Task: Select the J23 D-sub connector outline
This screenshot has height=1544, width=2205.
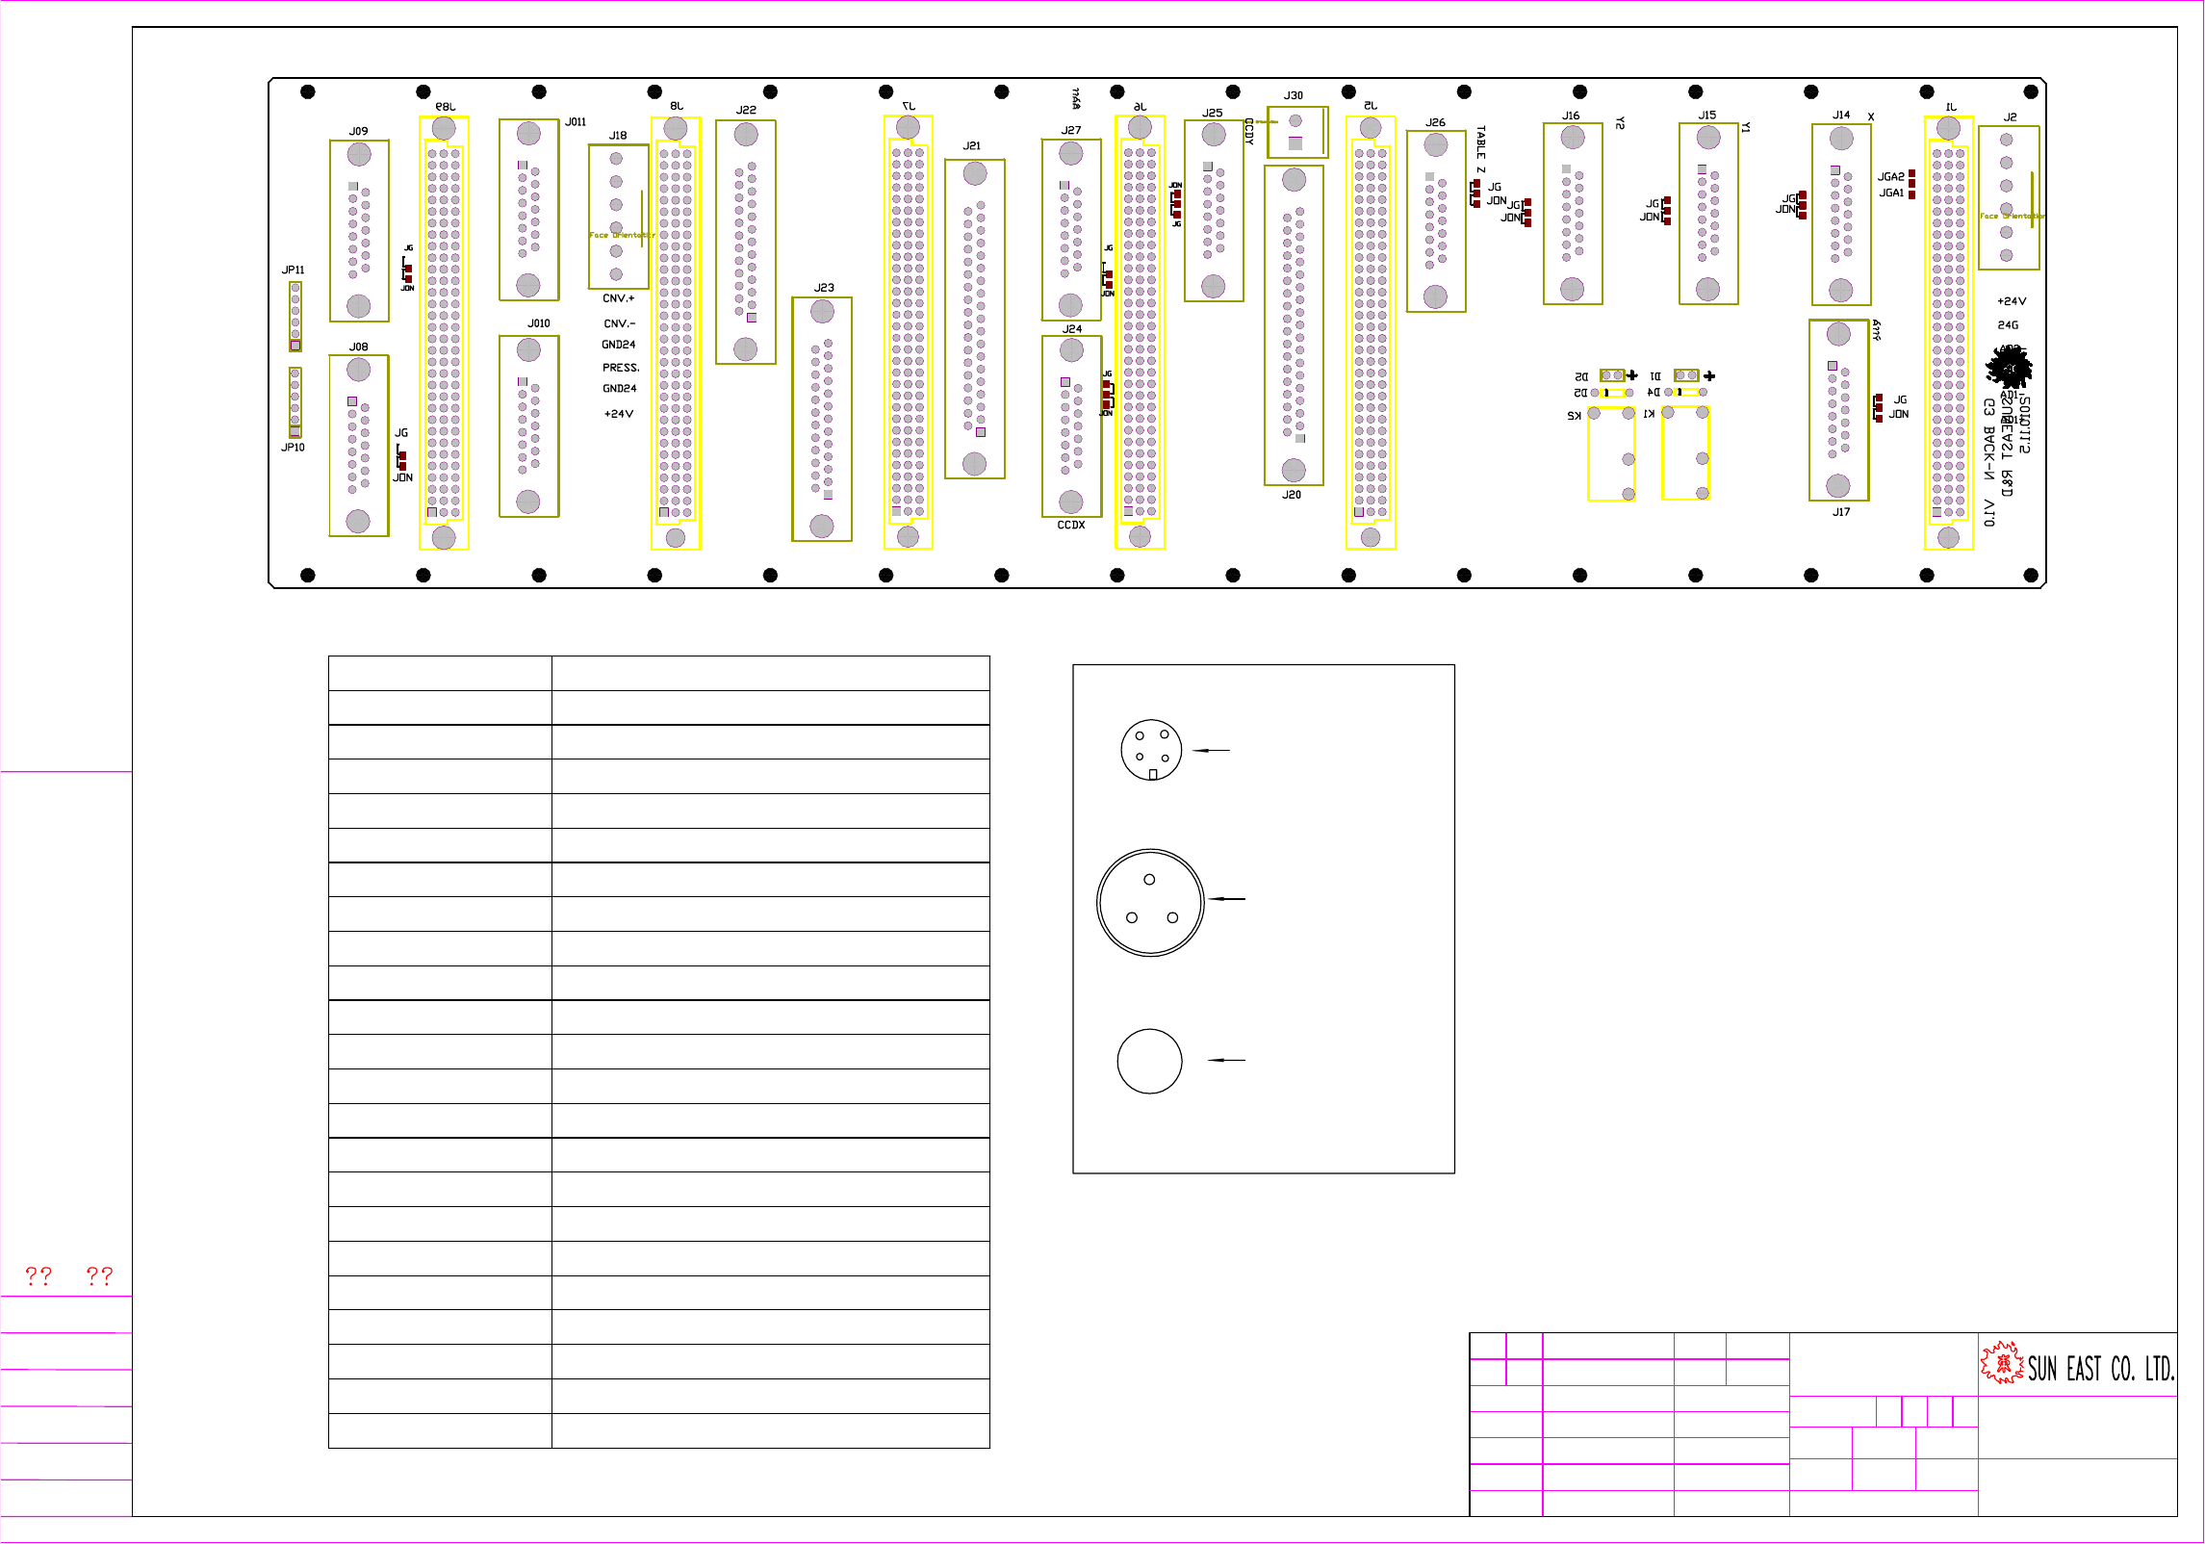Action: (x=822, y=419)
